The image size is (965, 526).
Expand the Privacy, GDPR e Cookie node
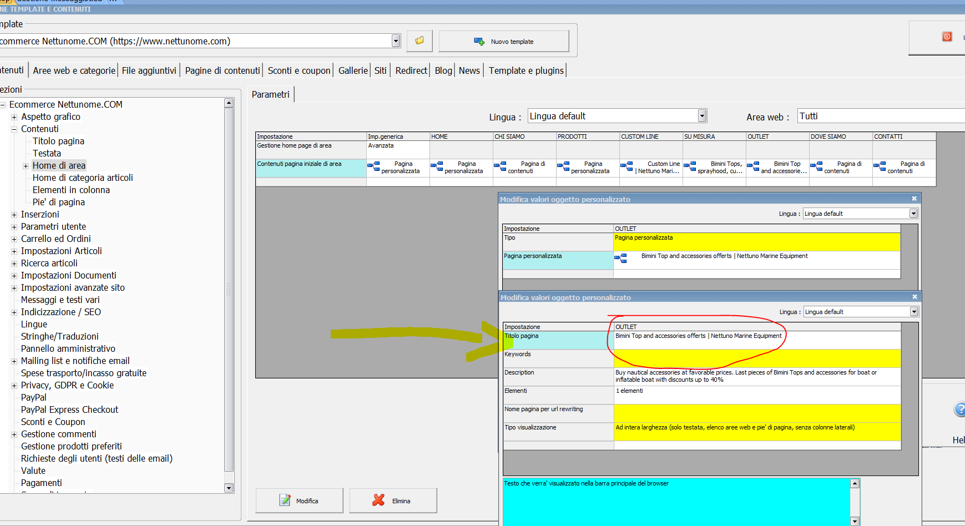14,386
